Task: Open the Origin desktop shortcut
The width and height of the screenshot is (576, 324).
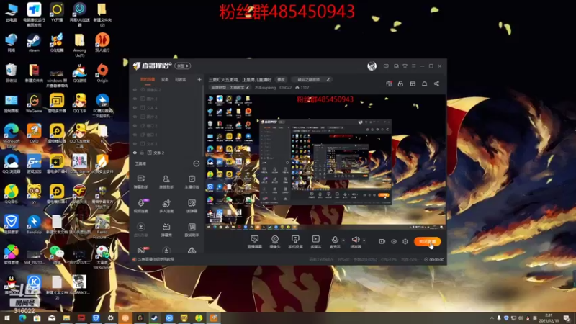Action: 102,73
